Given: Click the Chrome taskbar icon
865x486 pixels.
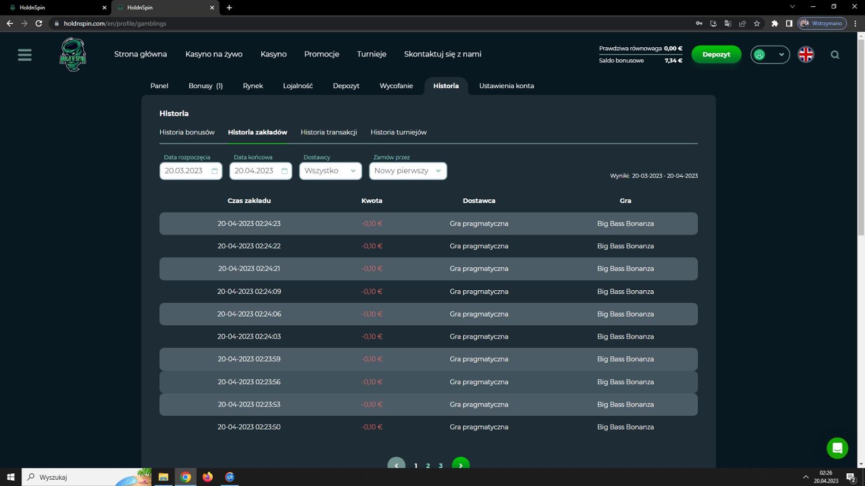Looking at the screenshot, I should pyautogui.click(x=186, y=477).
